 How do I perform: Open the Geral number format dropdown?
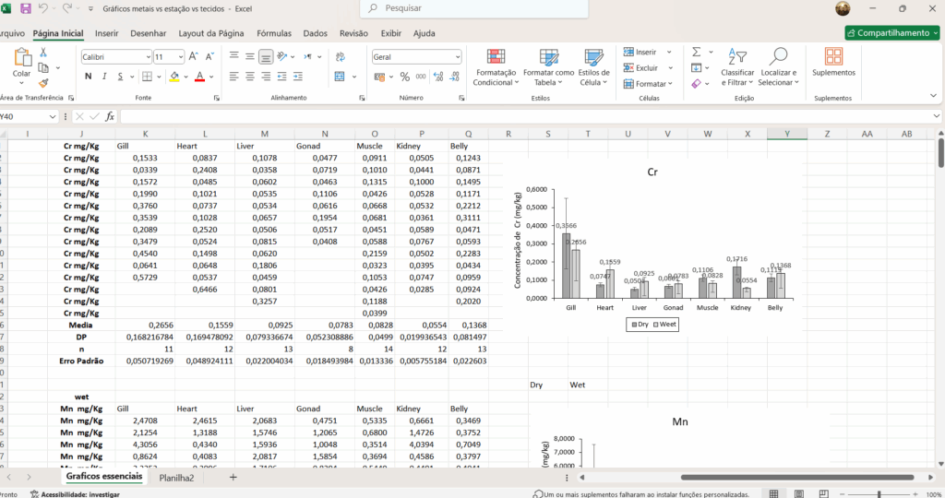[x=456, y=56]
